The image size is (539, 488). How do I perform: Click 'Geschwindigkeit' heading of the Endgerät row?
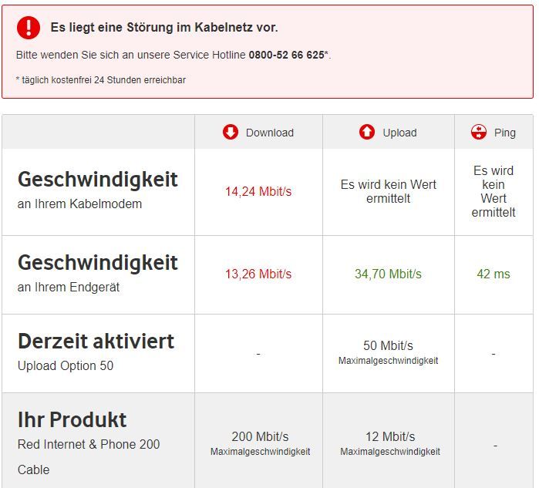[x=98, y=263]
